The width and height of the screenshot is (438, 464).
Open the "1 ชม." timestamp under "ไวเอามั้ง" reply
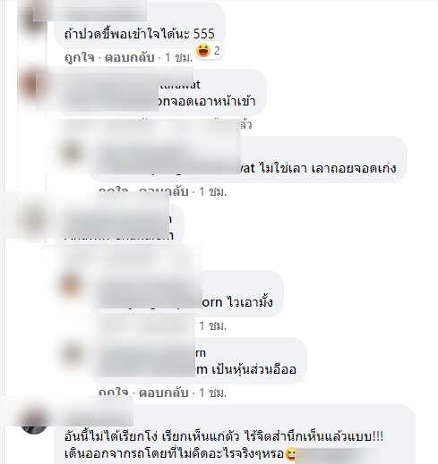pyautogui.click(x=213, y=325)
